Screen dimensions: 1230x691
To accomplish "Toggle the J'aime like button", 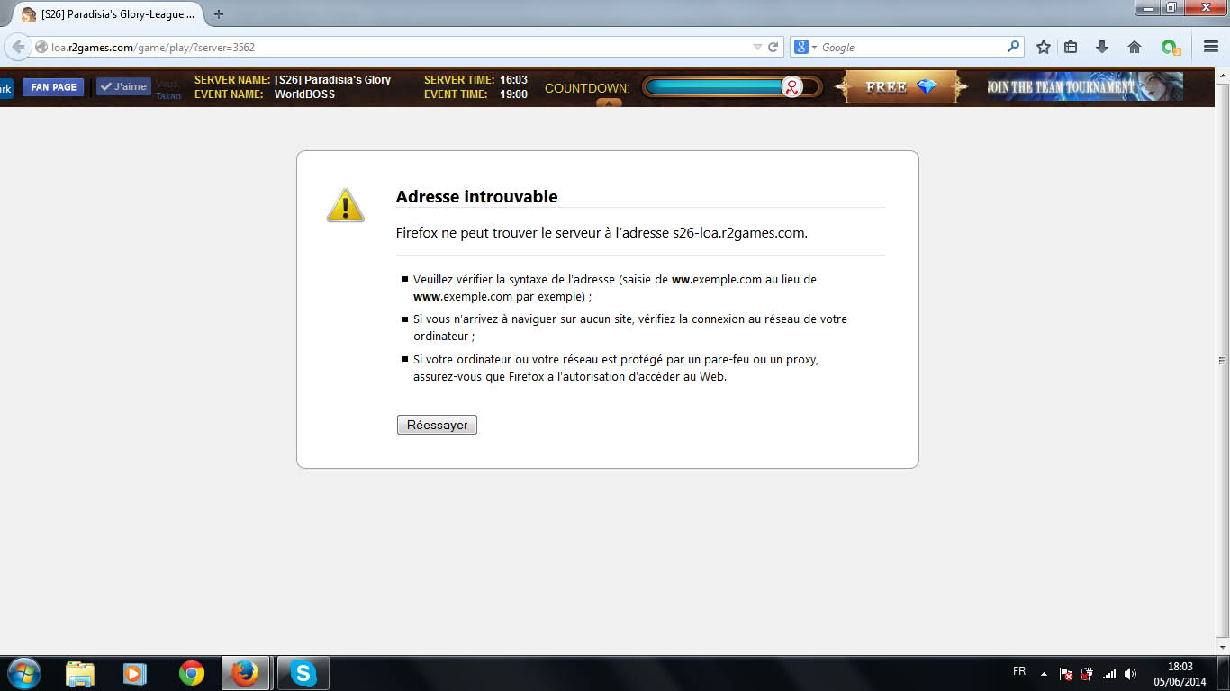I will [123, 86].
